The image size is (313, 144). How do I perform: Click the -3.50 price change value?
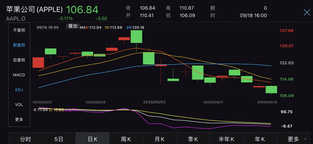tap(101, 19)
